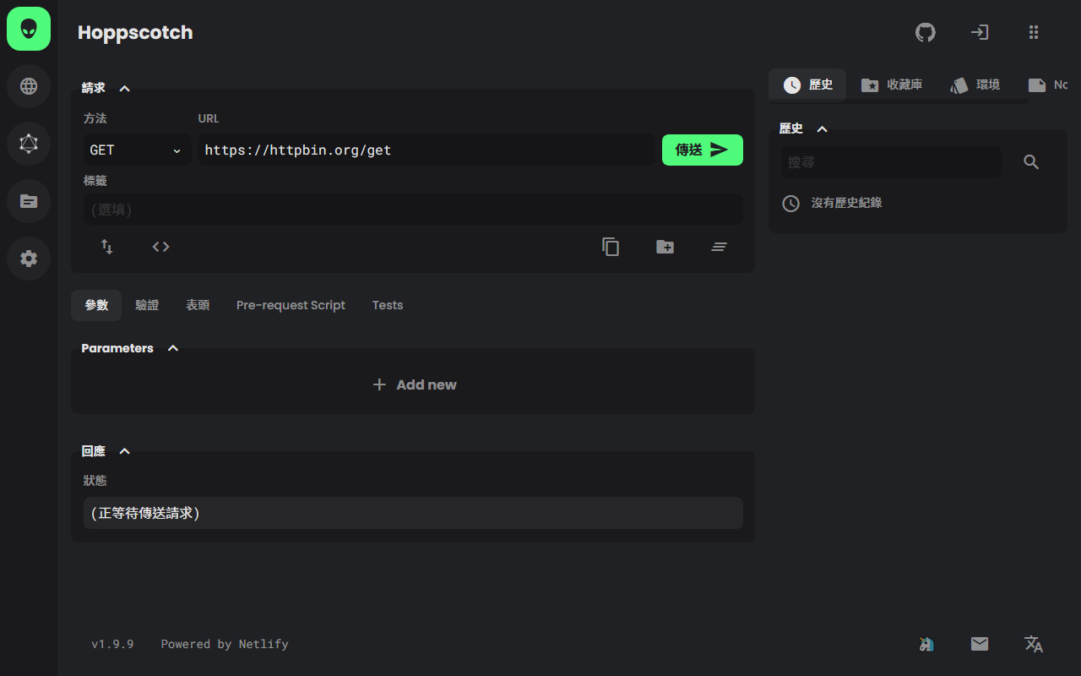Open the language translate icon in footer
The image size is (1081, 676).
point(1034,644)
